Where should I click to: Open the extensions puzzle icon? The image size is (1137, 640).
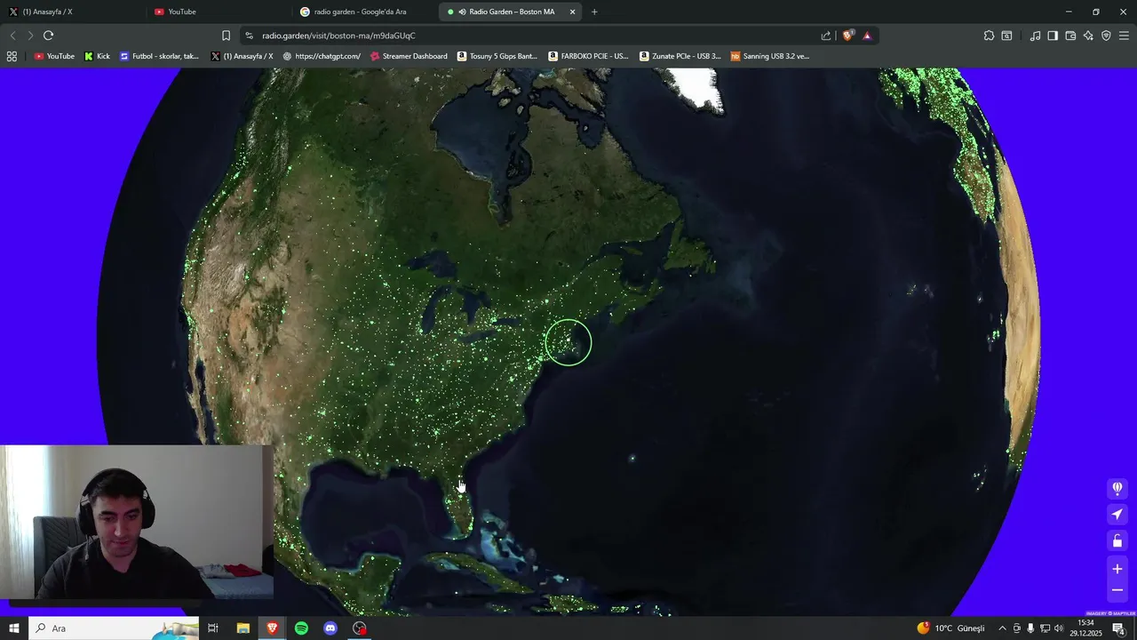pos(989,36)
